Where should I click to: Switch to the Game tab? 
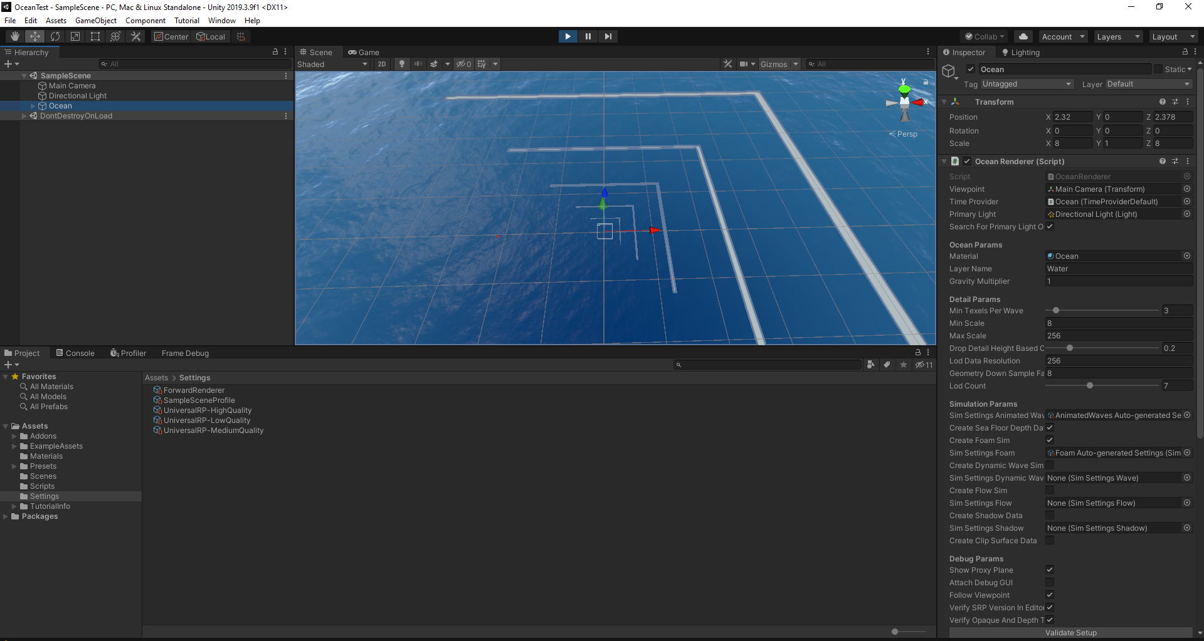pos(364,52)
